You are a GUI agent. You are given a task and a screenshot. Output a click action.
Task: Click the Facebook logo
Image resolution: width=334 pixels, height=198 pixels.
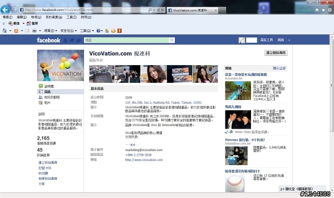(x=49, y=40)
